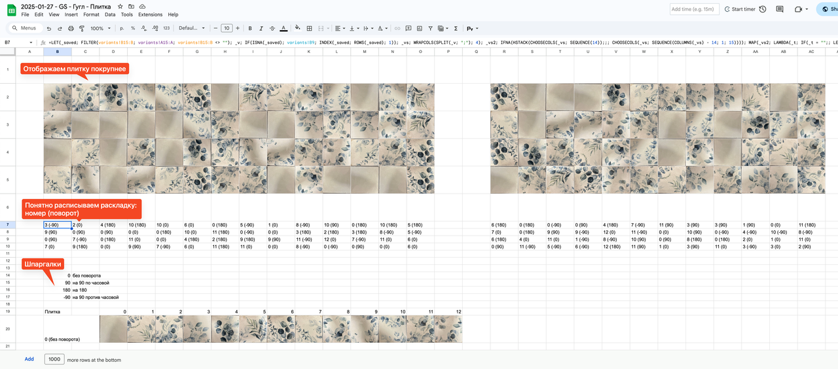838x369 pixels.
Task: Format as currency with the p. button
Action: (122, 28)
